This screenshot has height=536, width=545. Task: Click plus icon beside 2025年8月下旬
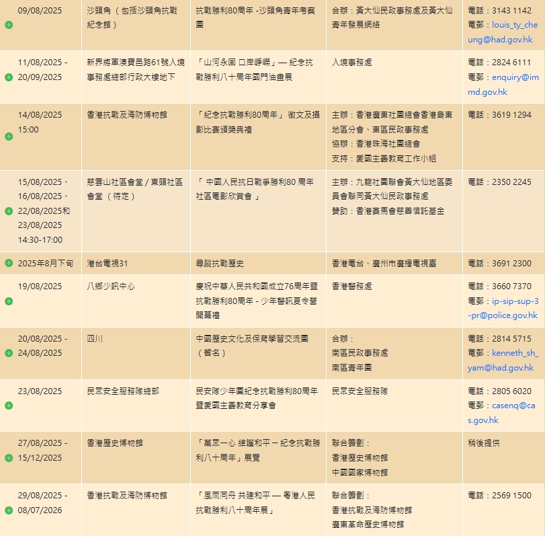tap(9, 264)
